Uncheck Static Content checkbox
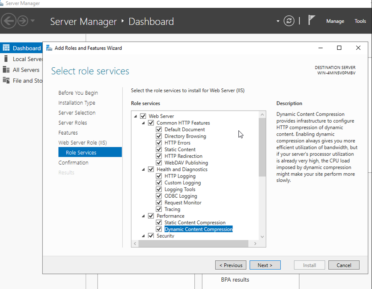 pos(159,149)
